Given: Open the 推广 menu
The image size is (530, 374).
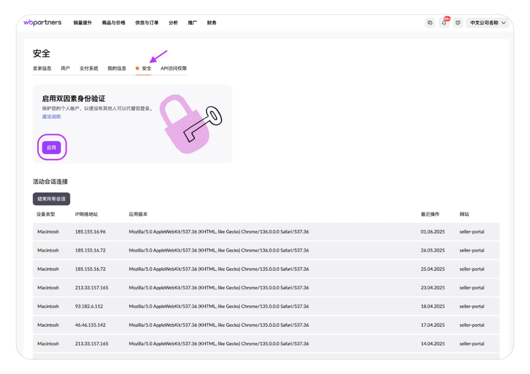Looking at the screenshot, I should point(192,23).
